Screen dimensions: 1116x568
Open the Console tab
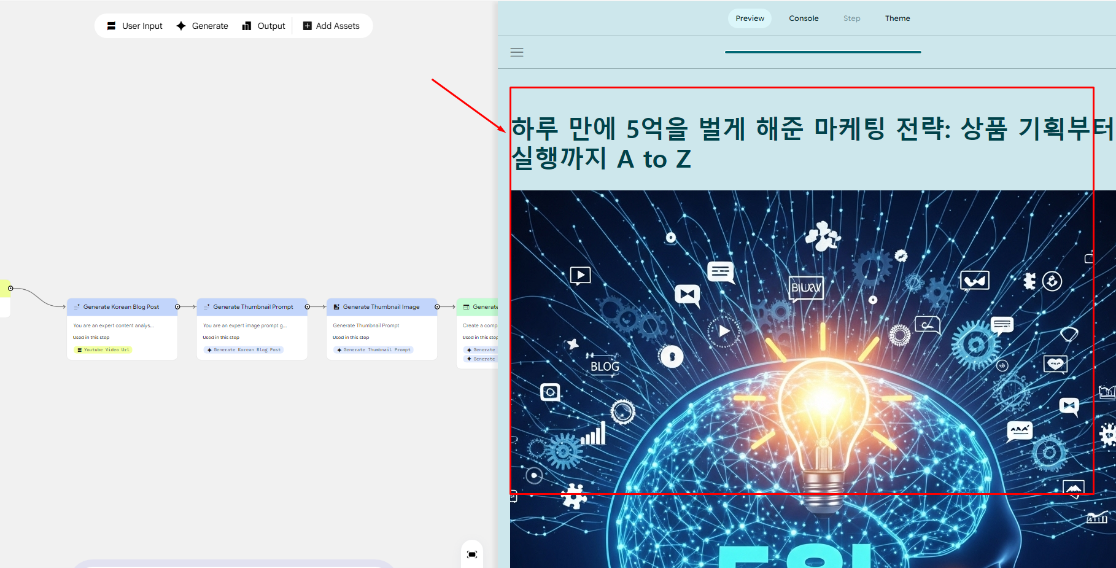point(804,18)
